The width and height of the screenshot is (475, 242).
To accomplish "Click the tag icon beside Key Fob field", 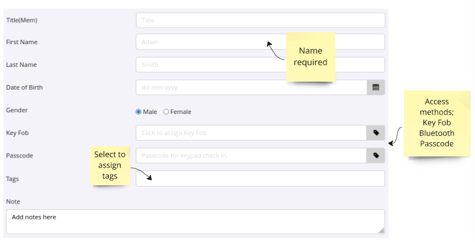I will tap(376, 133).
